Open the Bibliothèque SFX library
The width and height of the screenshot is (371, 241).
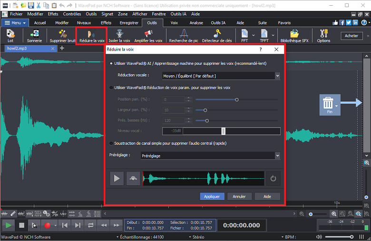[x=294, y=34]
